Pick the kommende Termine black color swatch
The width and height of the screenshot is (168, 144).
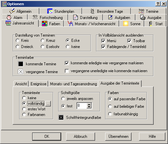(x=21, y=64)
